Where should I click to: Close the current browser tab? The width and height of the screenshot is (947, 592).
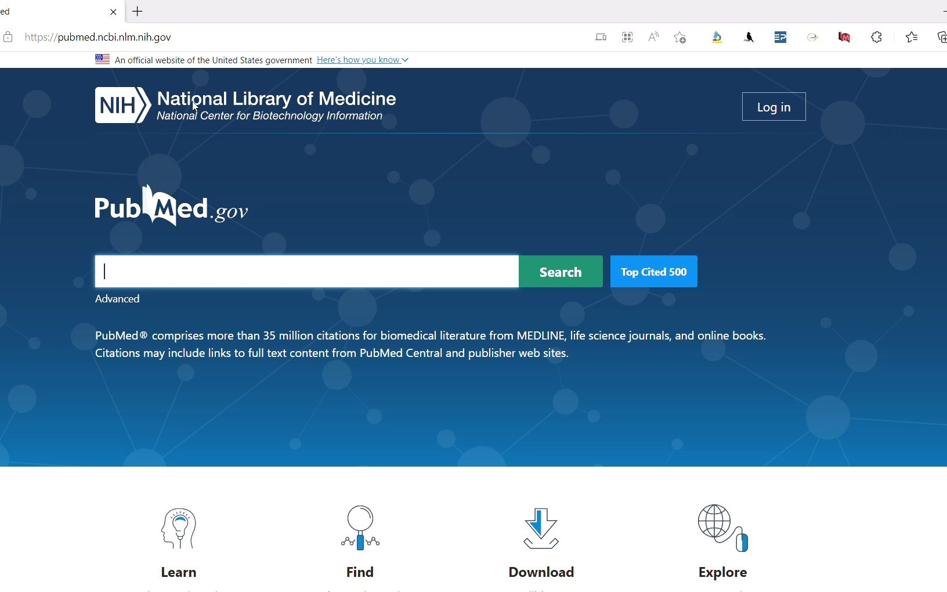[113, 12]
